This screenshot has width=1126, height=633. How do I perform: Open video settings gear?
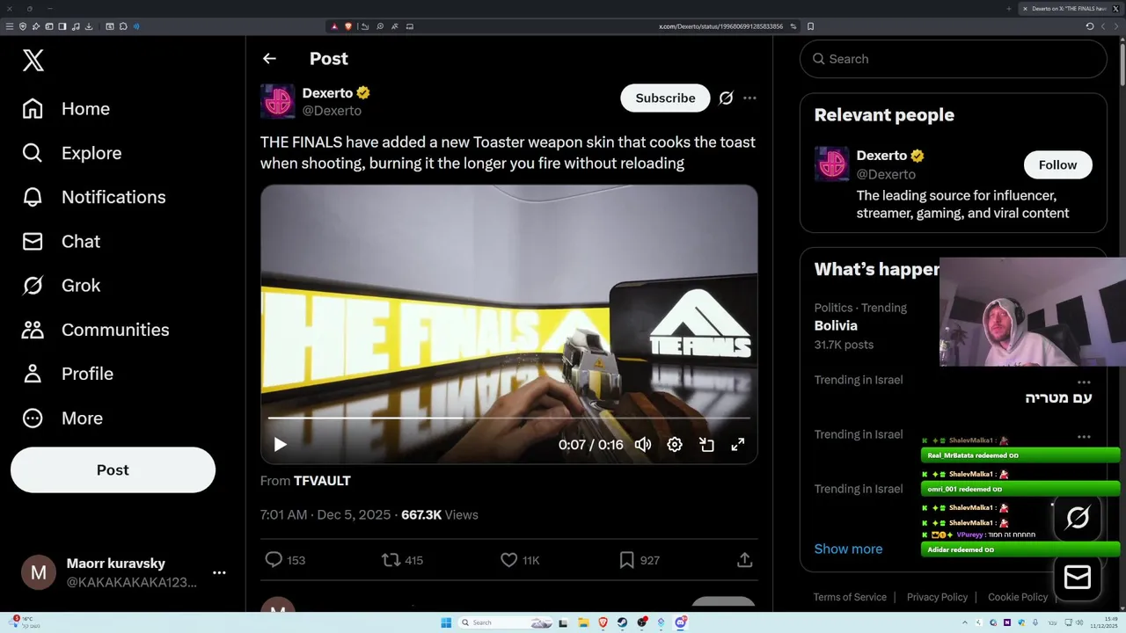(675, 444)
